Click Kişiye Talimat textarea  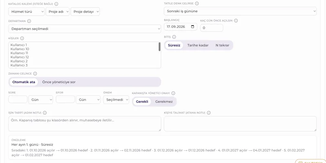(240, 124)
